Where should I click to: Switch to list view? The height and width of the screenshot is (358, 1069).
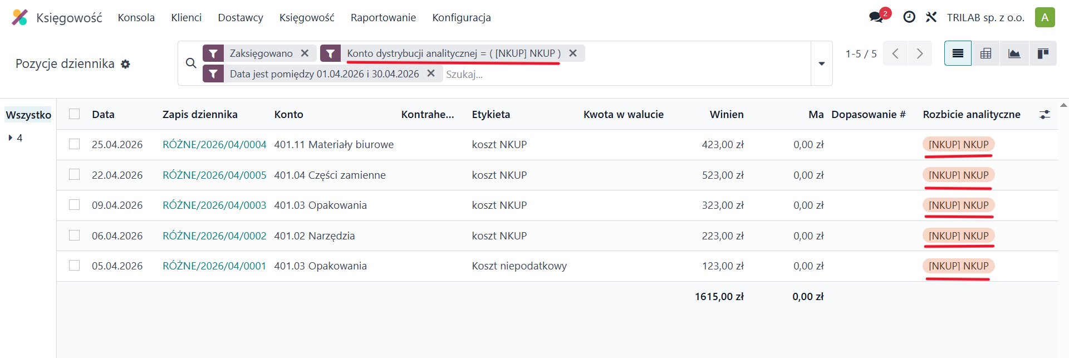coord(958,53)
